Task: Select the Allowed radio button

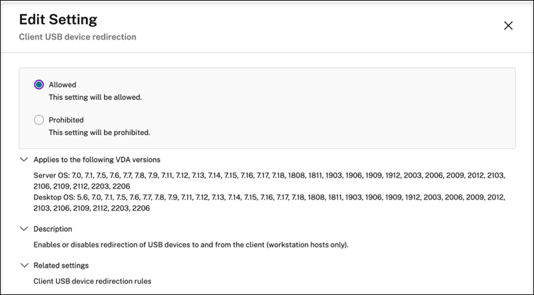Action: tap(39, 85)
